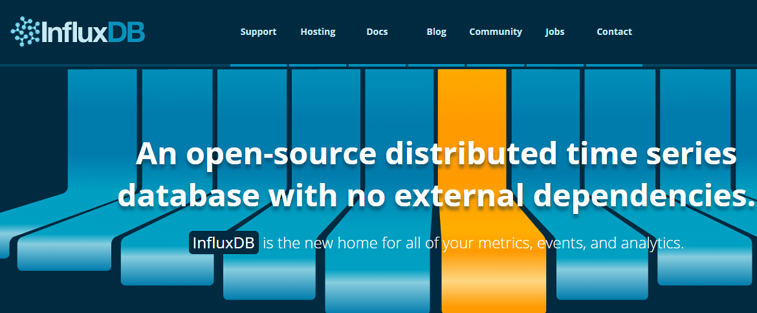Screen dimensions: 757x313
Task: Open the Docs link
Action: [x=377, y=32]
